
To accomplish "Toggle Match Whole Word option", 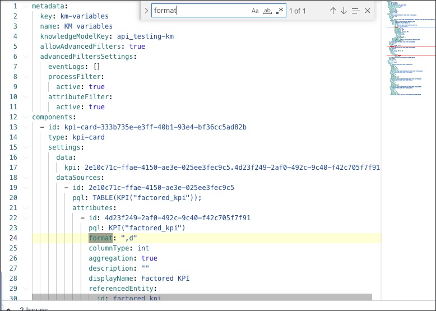I will point(267,11).
